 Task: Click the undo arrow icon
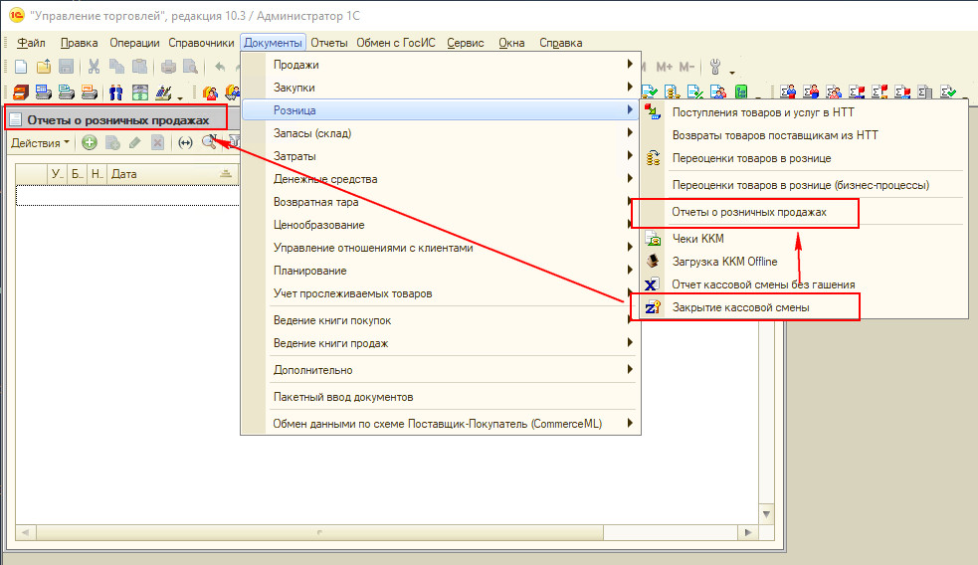click(x=220, y=67)
